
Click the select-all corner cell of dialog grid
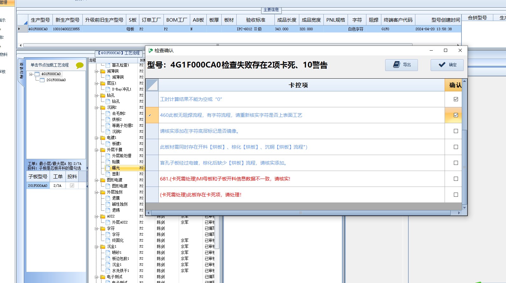pos(152,85)
